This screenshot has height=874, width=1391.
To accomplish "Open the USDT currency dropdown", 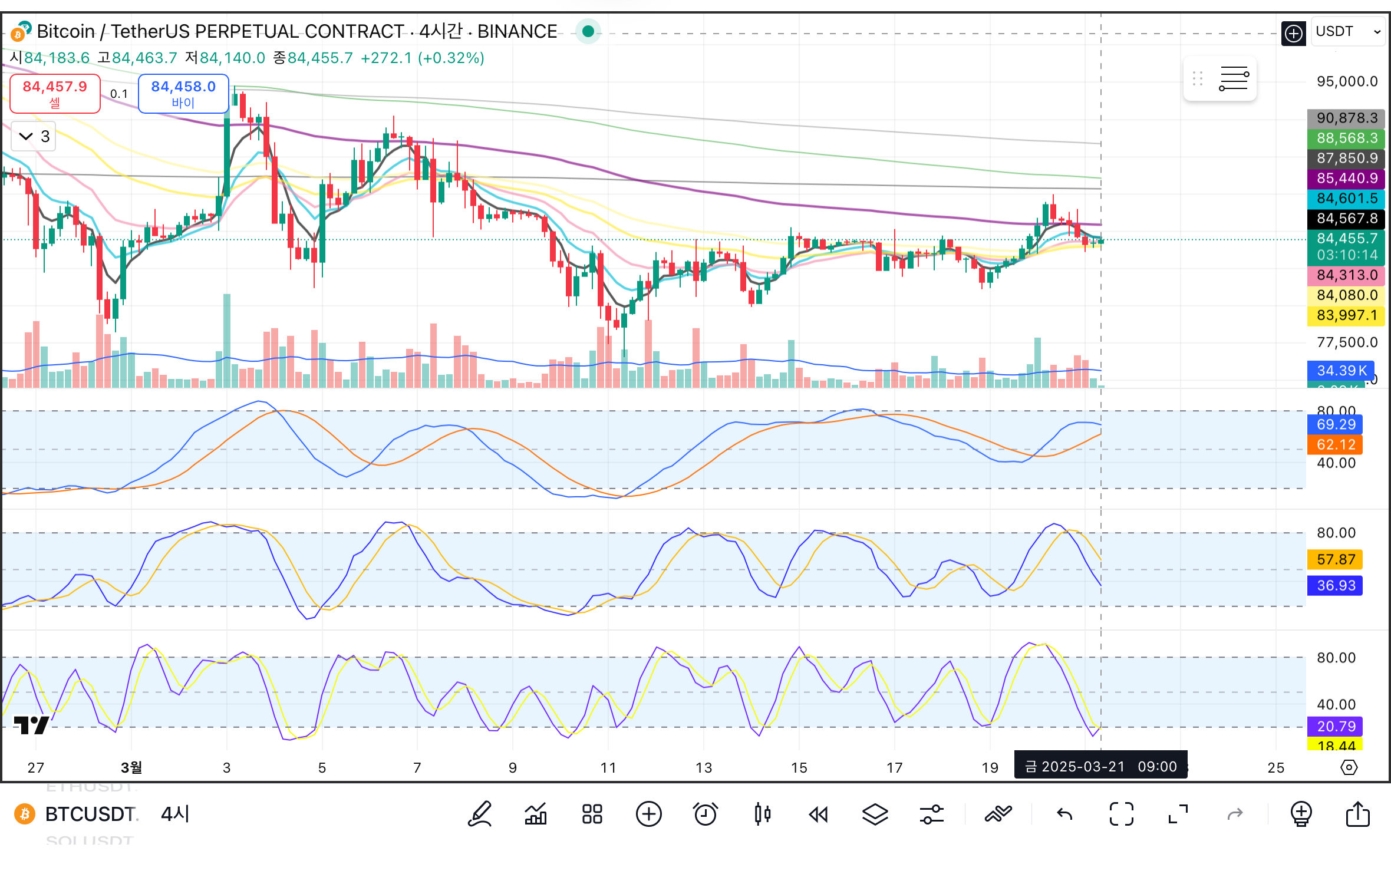I will click(1348, 31).
